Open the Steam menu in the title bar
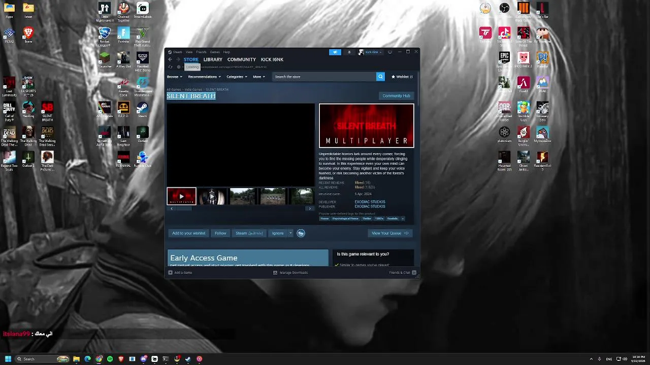This screenshot has width=650, height=365. [175, 52]
